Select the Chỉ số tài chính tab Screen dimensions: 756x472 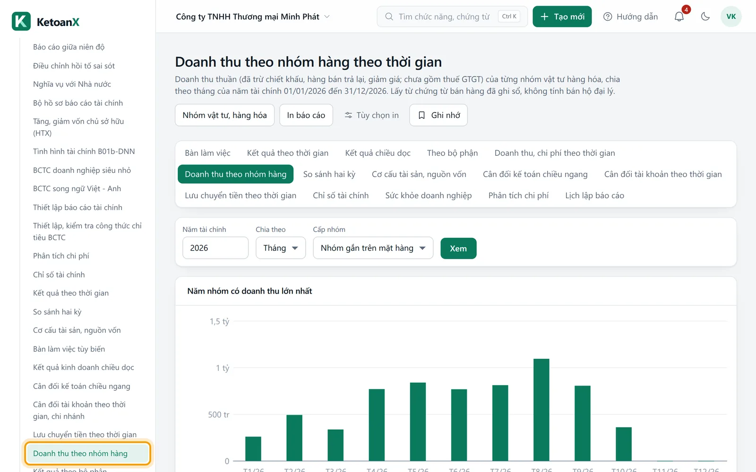pyautogui.click(x=341, y=195)
